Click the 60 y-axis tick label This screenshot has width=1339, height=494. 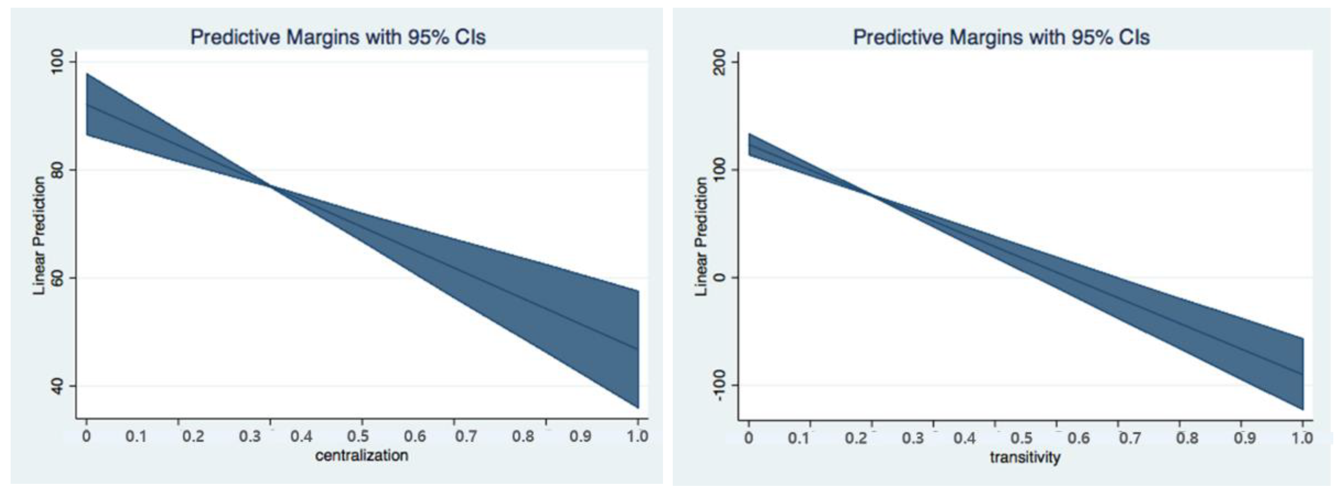[58, 278]
